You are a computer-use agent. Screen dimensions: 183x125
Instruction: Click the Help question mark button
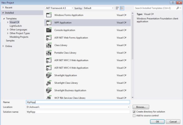173,3
